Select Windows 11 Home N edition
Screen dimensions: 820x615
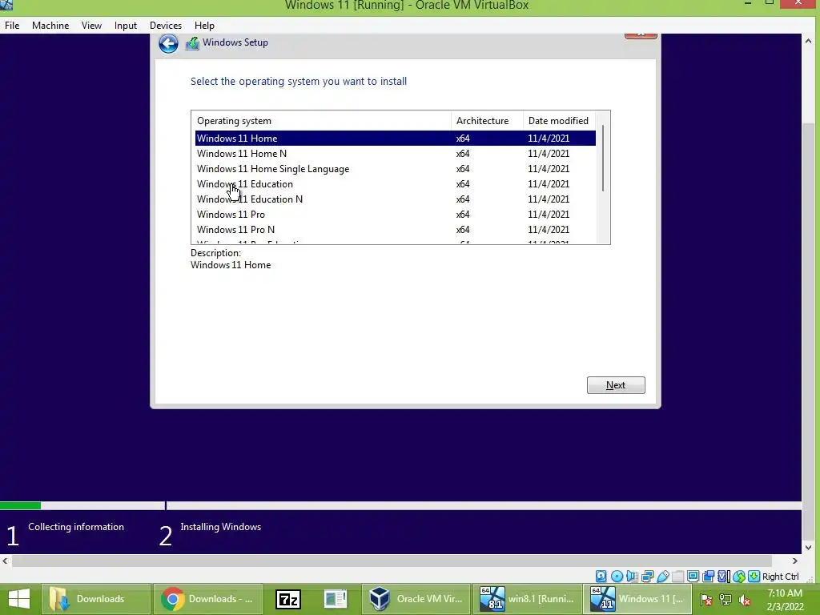coord(396,153)
